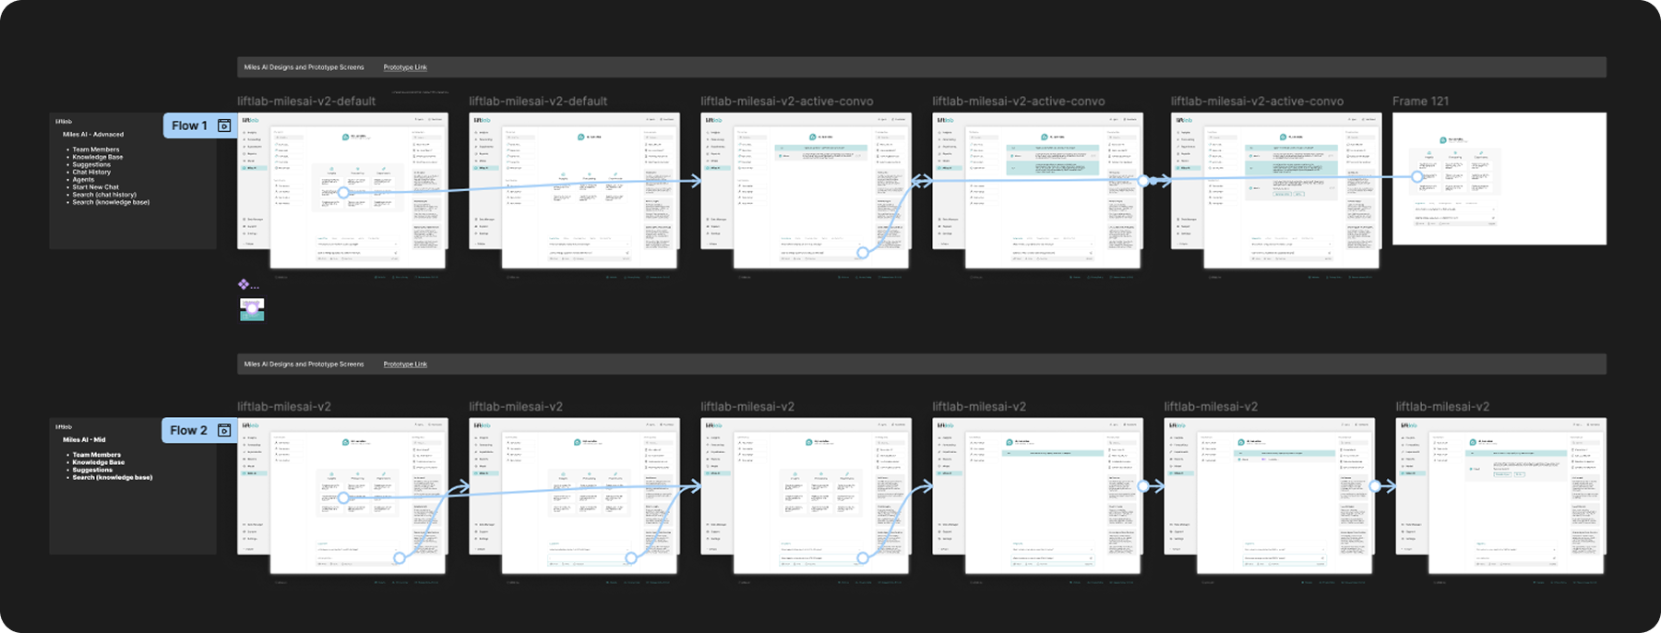Image resolution: width=1661 pixels, height=633 pixels.
Task: Select the Frame 121 title label
Action: point(1420,102)
